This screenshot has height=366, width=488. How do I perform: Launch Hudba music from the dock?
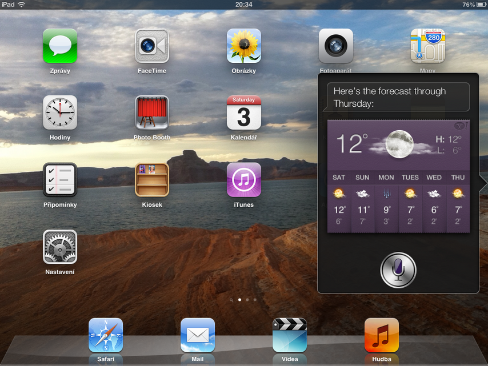[381, 335]
